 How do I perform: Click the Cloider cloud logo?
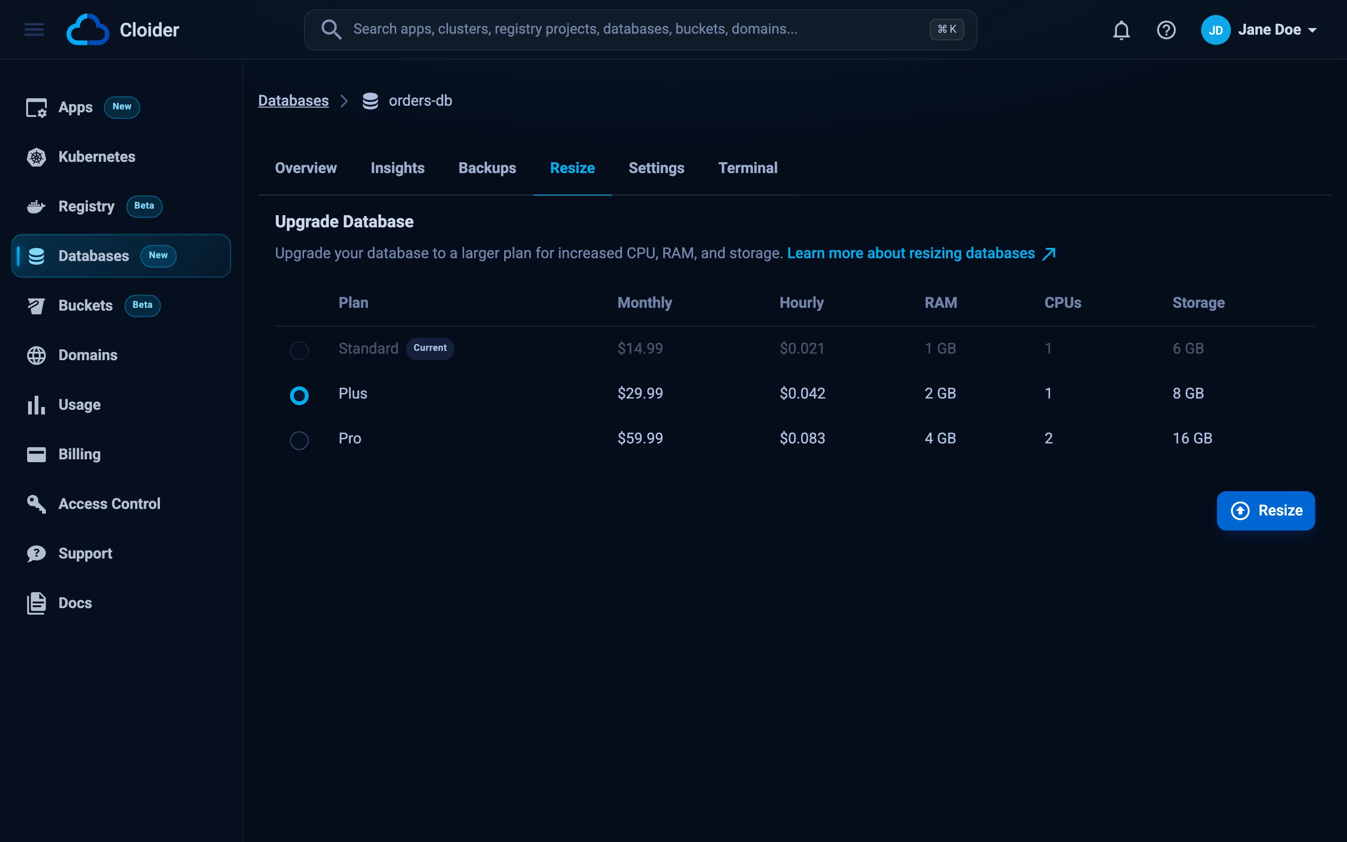click(87, 29)
